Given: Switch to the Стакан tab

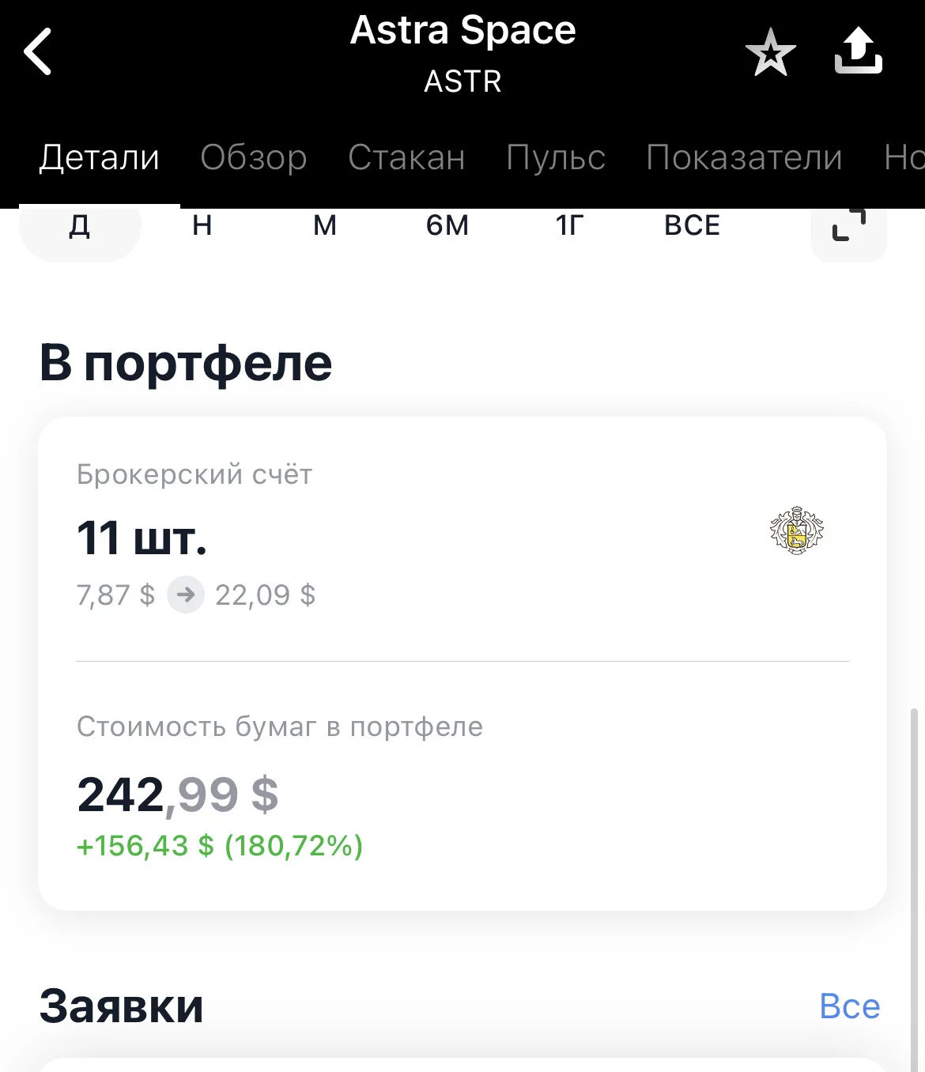Looking at the screenshot, I should 406,157.
